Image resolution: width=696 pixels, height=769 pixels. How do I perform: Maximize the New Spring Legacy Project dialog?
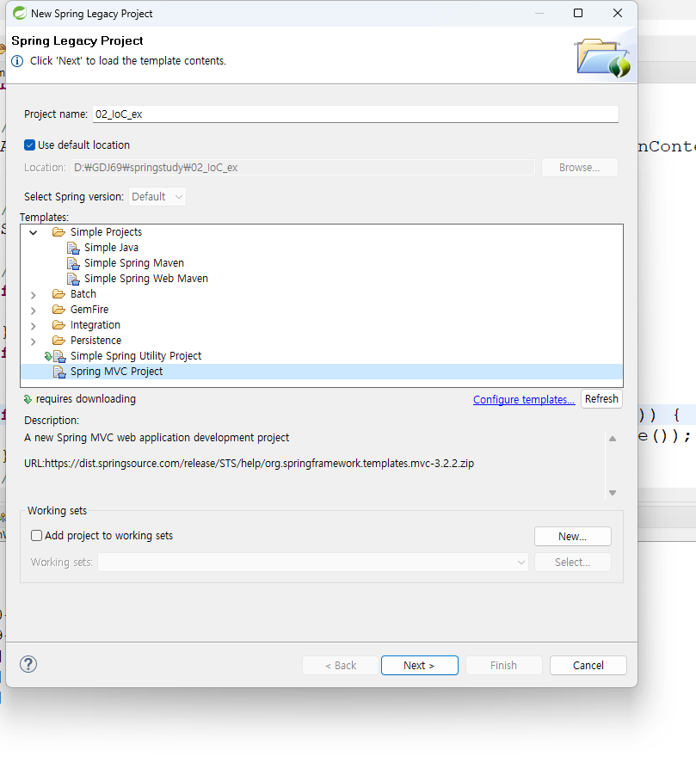click(578, 13)
